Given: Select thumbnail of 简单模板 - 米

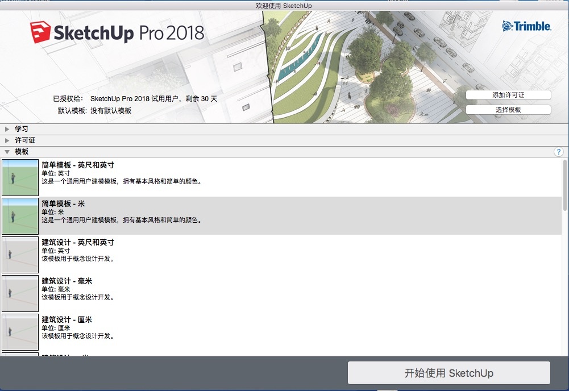Looking at the screenshot, I should (20, 216).
